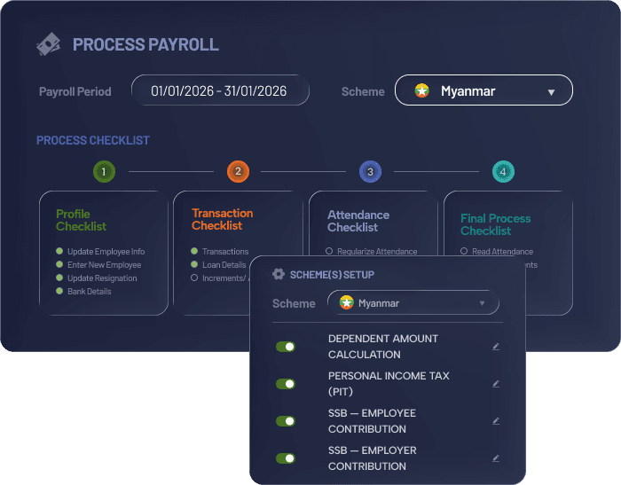Click Myanmar flag in top Scheme selector
This screenshot has width=621, height=485.
[421, 90]
